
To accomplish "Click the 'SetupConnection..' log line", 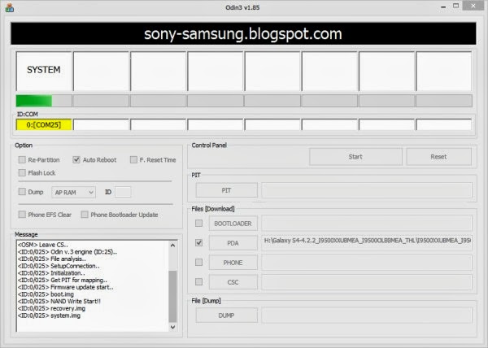I will pos(59,266).
